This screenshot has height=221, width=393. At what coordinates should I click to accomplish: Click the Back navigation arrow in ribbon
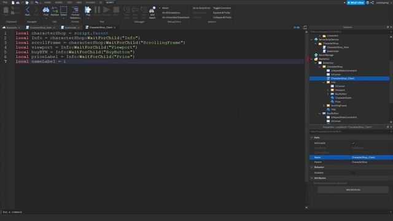(x=27, y=11)
